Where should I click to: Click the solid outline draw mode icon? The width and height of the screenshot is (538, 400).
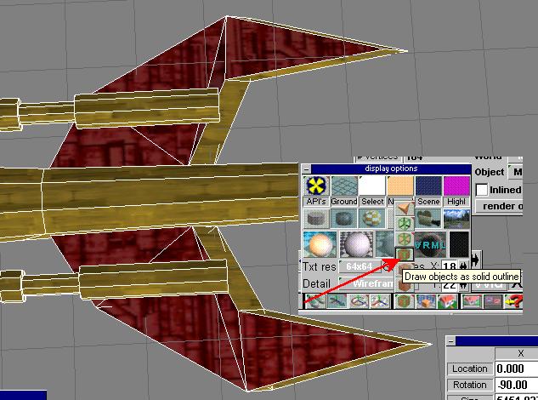405,253
